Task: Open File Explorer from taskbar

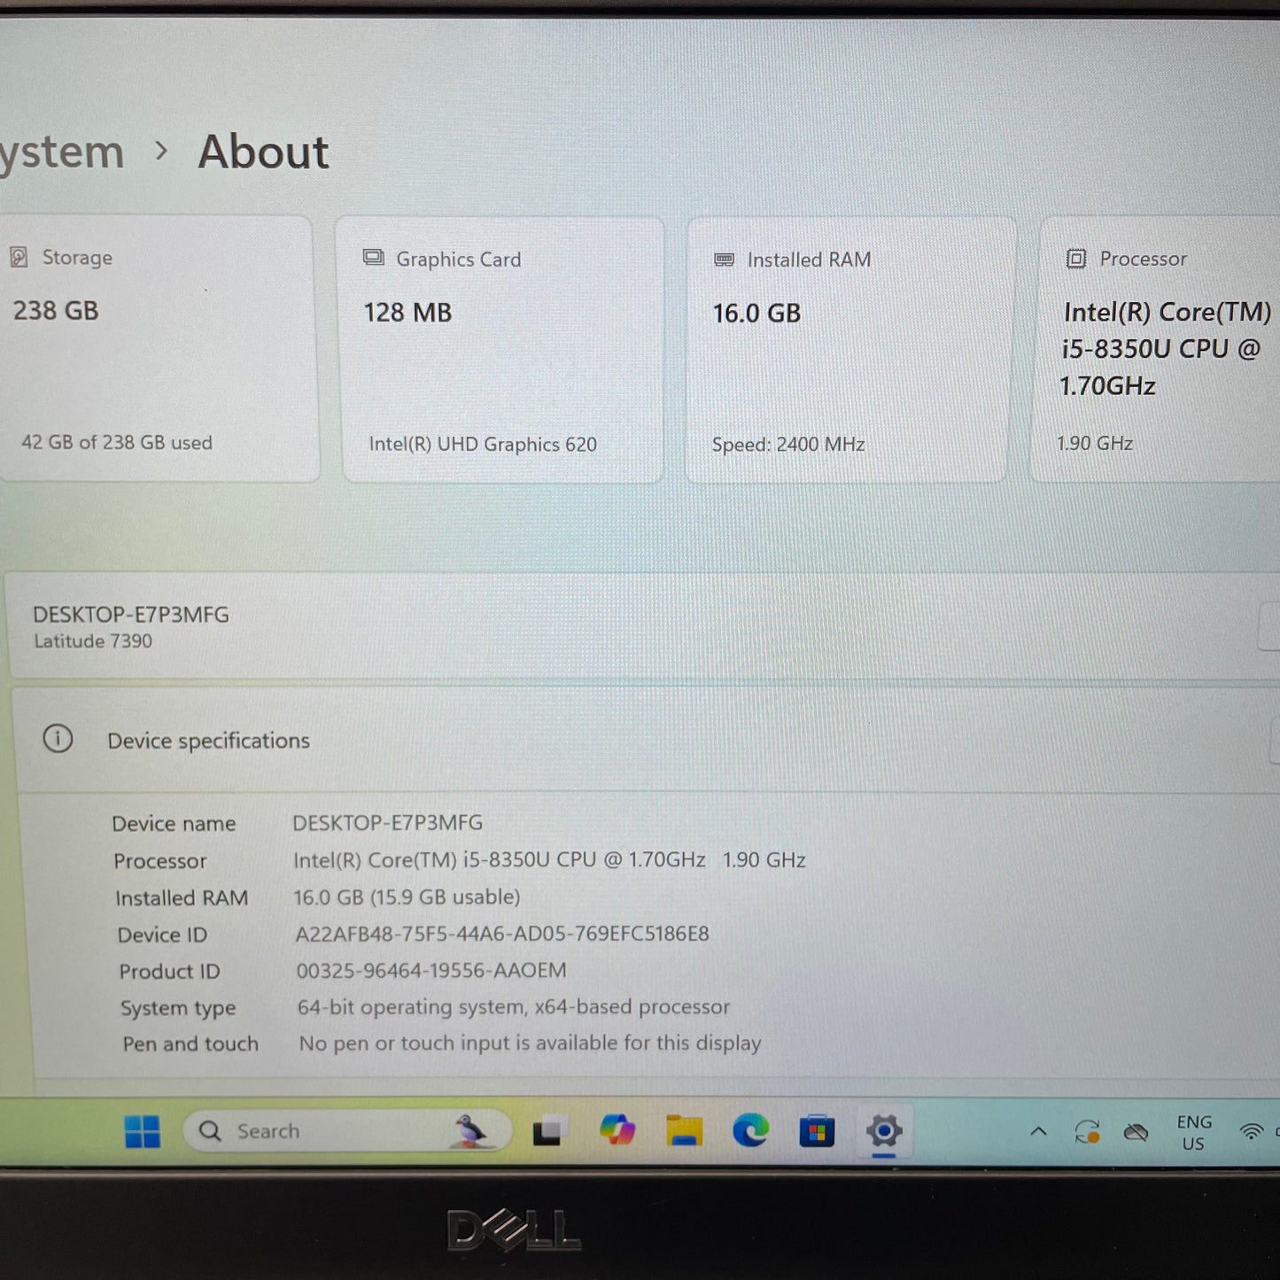Action: (684, 1130)
